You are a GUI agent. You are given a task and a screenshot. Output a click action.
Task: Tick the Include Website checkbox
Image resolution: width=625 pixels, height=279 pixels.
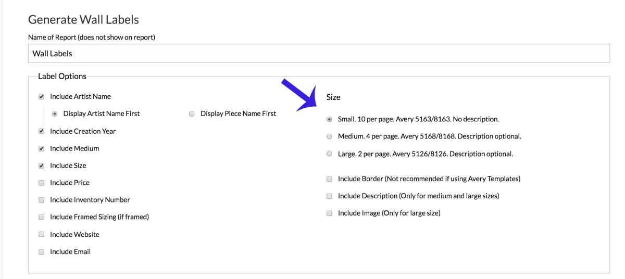click(42, 235)
